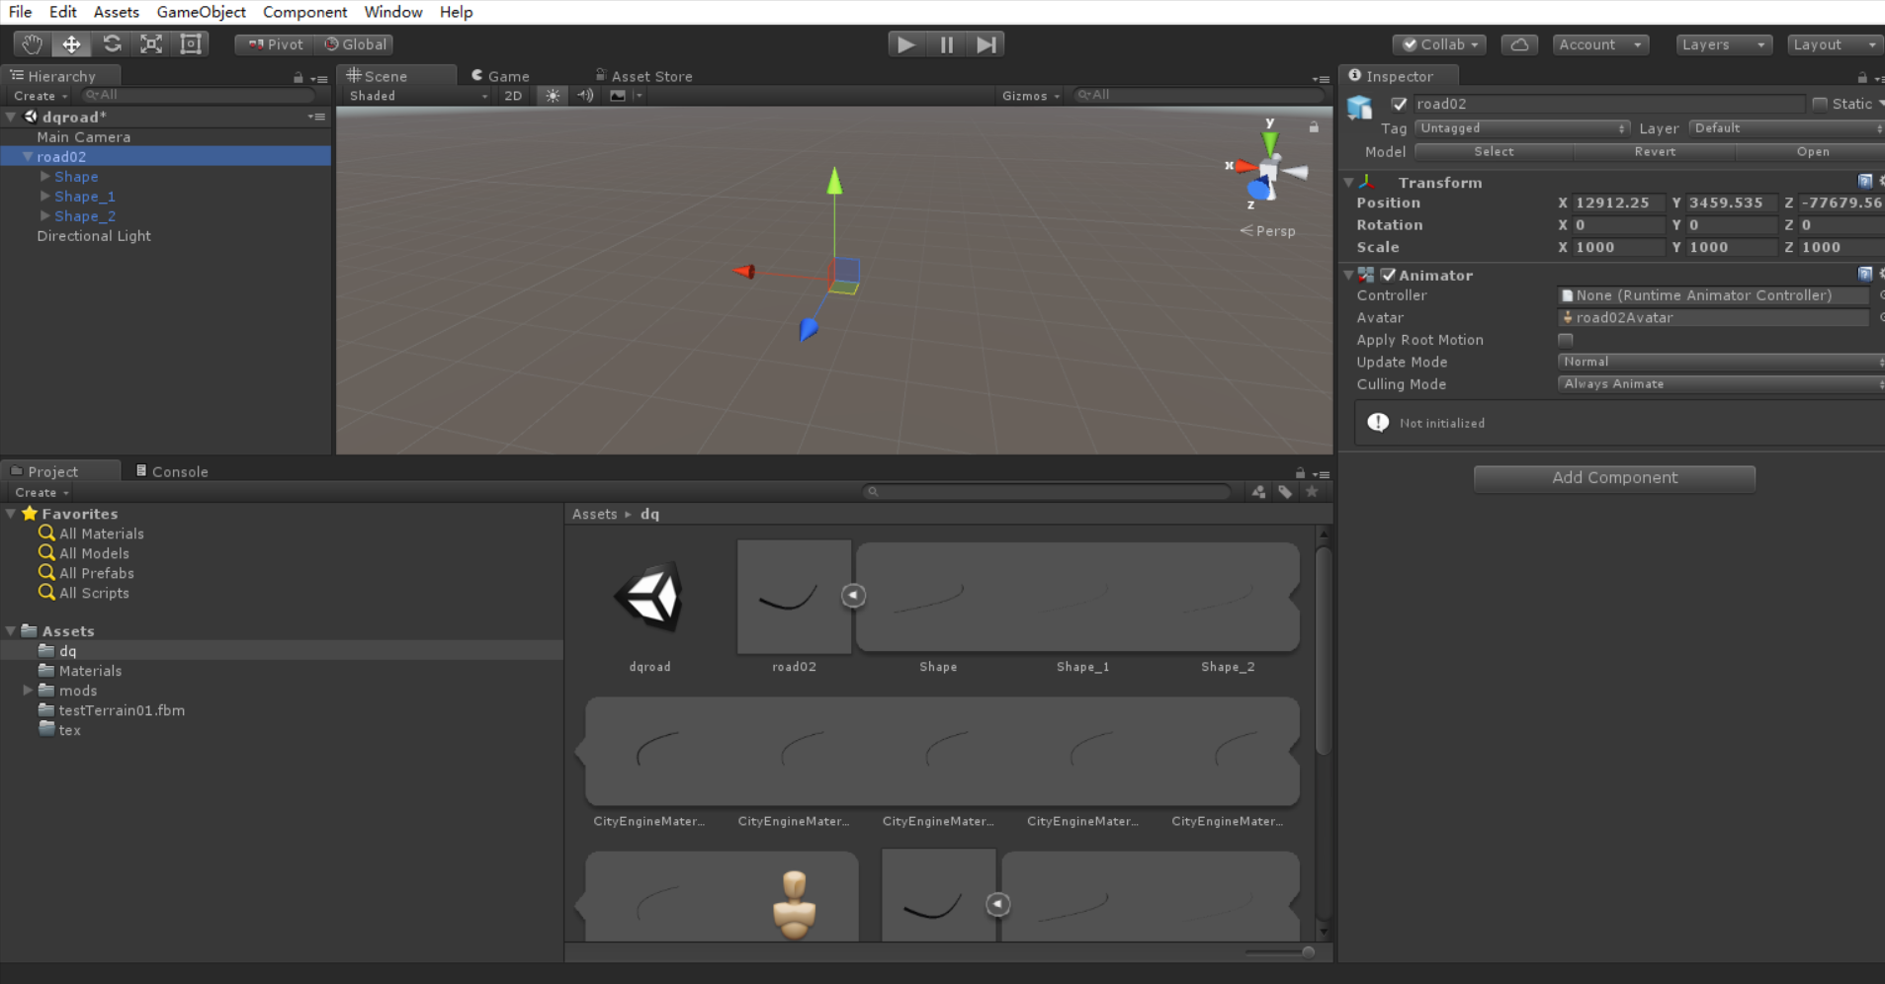Click the Model Revert button

[x=1655, y=151]
